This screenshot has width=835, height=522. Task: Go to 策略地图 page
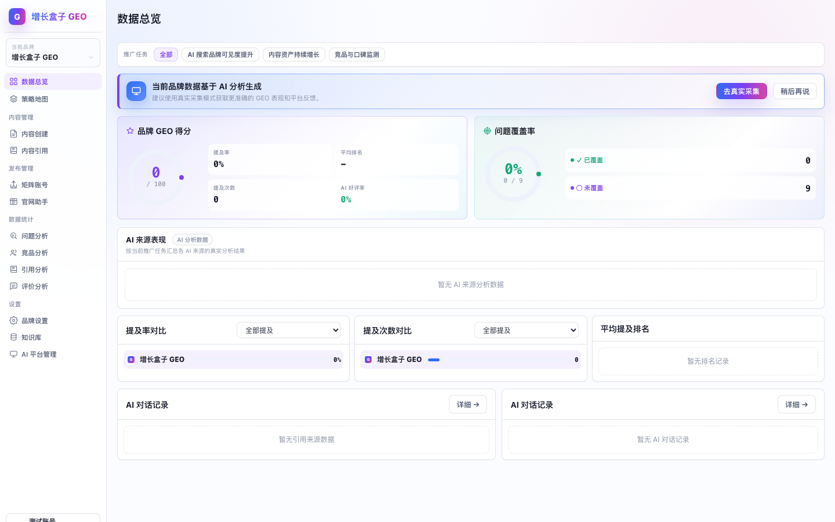[x=53, y=99]
